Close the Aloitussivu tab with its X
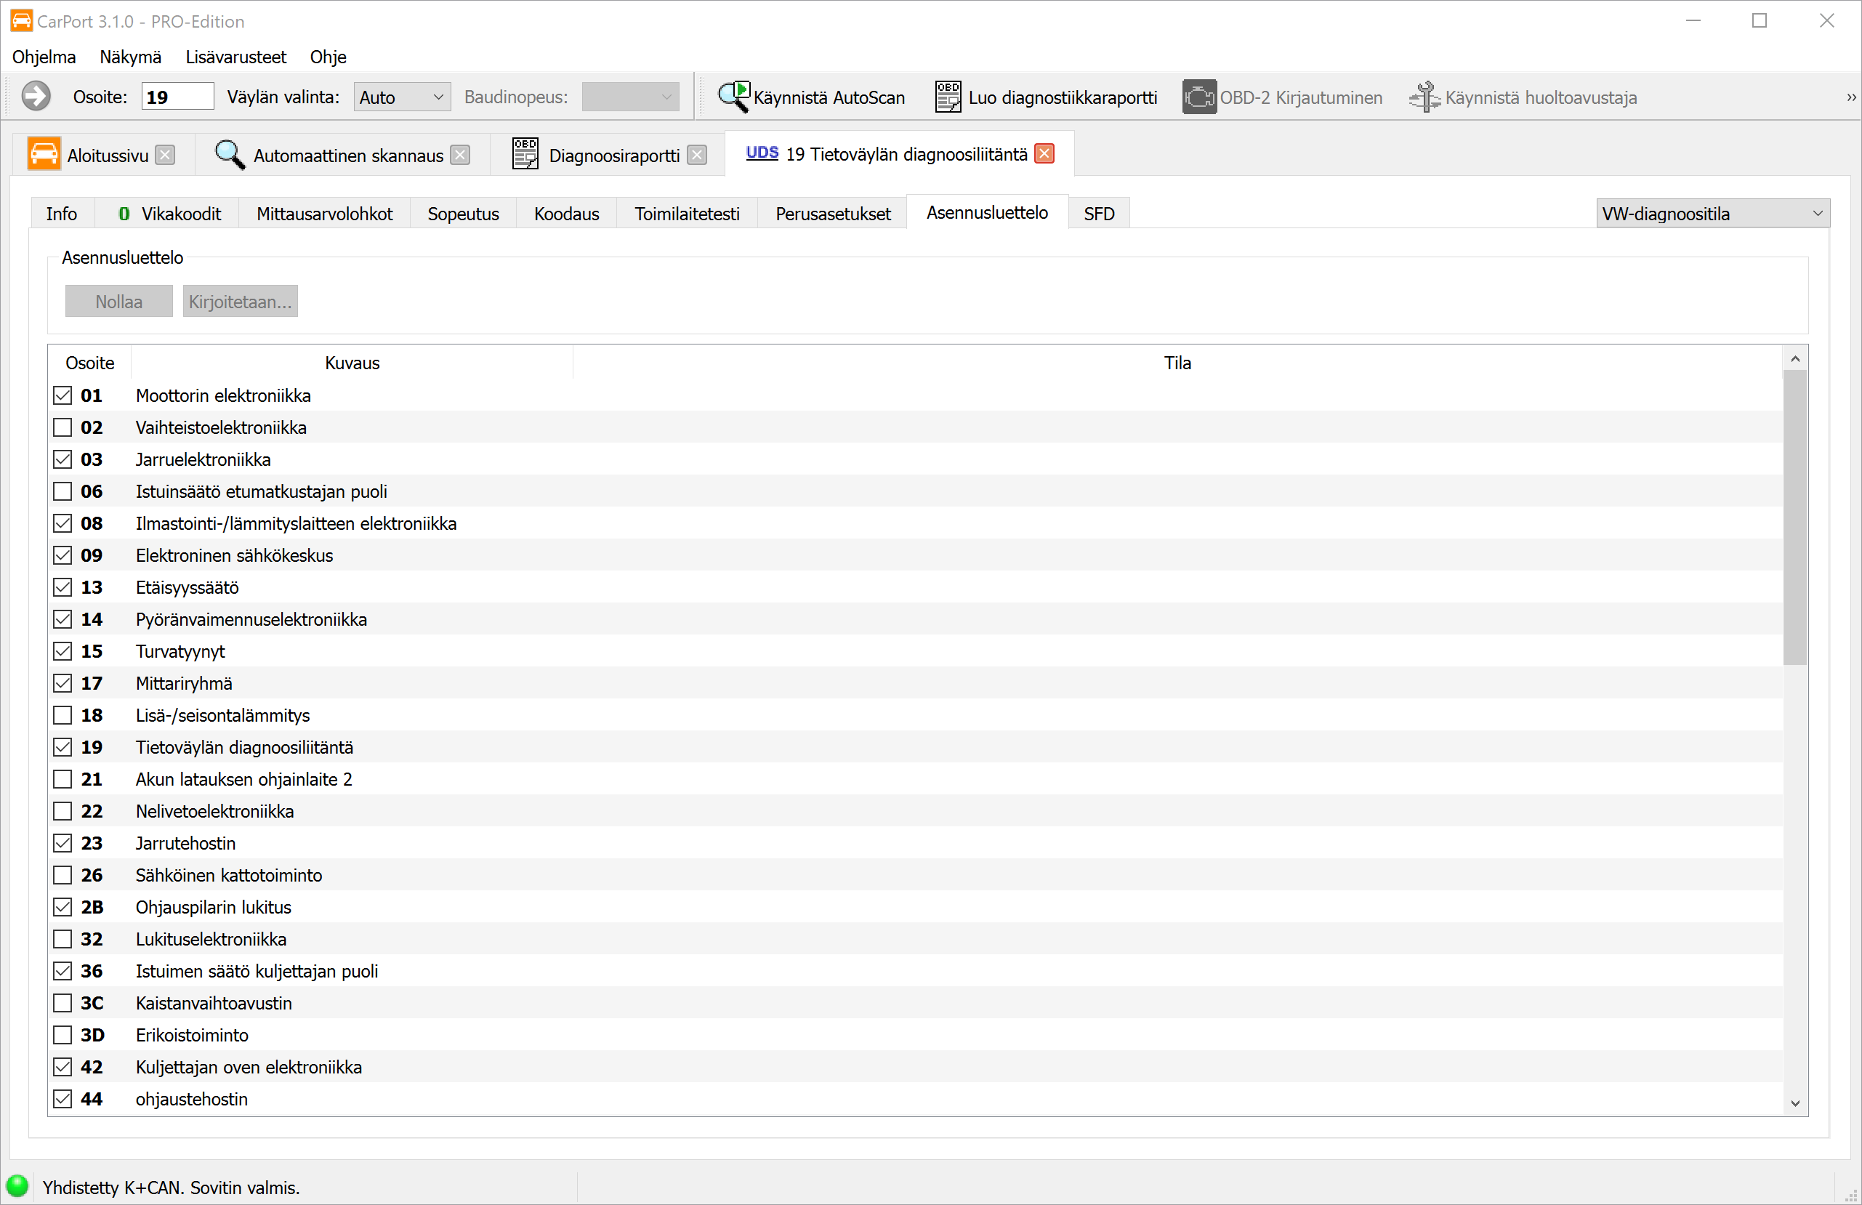Image resolution: width=1862 pixels, height=1205 pixels. (165, 155)
